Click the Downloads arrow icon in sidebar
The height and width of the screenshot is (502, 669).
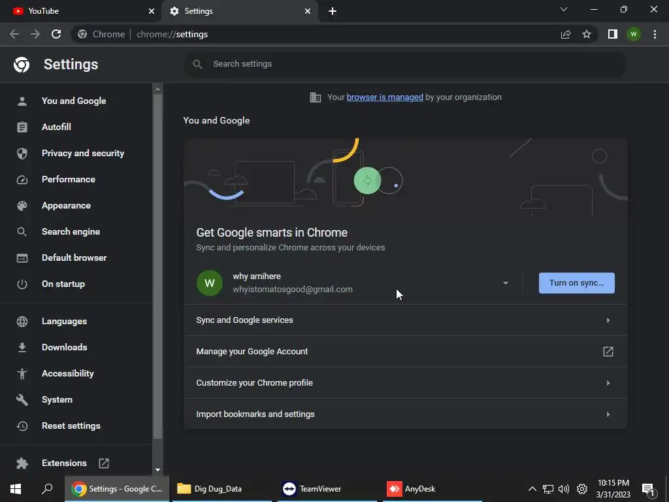click(x=22, y=348)
